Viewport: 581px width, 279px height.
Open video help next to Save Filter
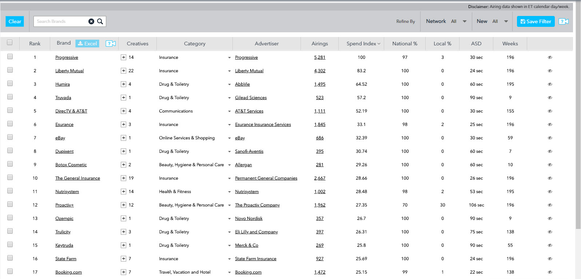[x=564, y=21]
